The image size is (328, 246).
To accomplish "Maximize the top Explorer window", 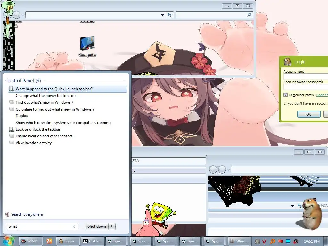I will (237, 6).
